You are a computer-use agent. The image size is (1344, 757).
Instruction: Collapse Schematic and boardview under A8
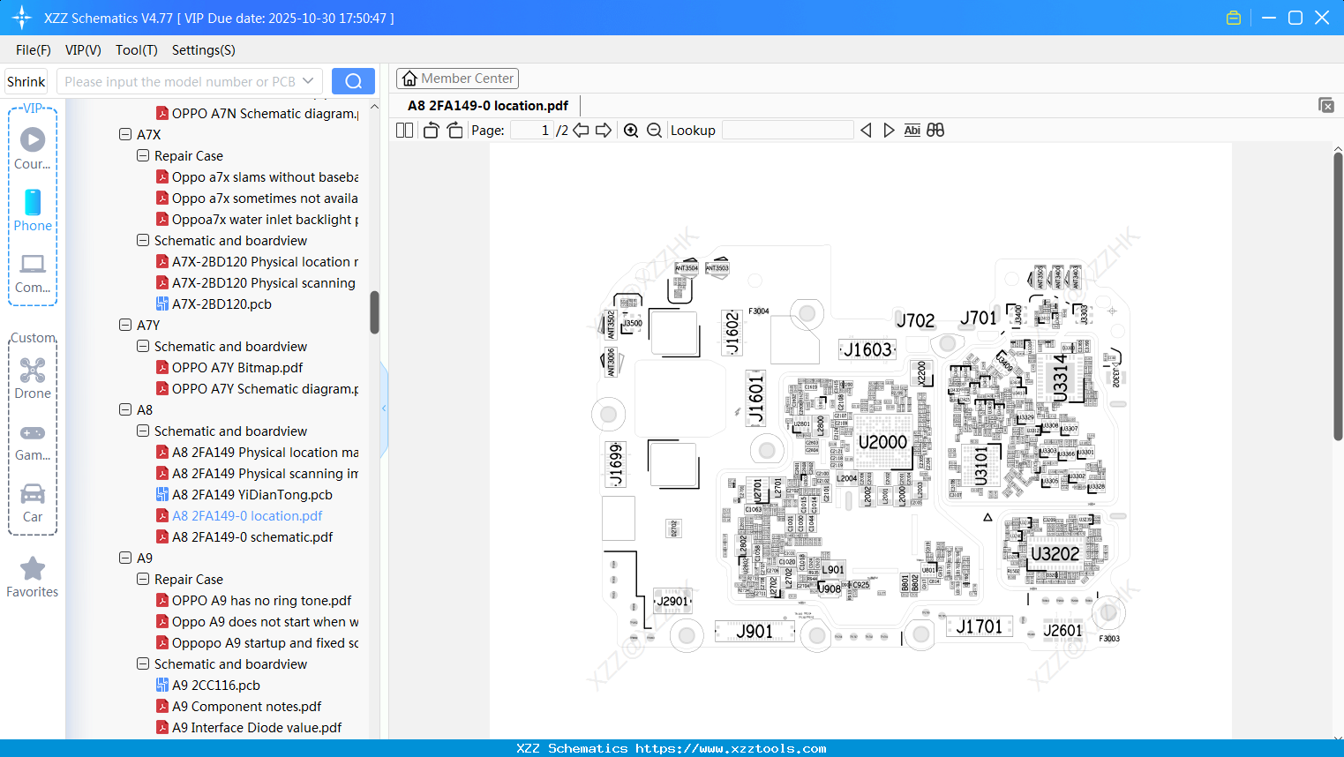(x=143, y=431)
